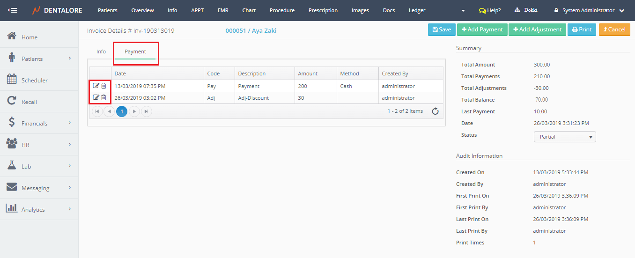The image size is (635, 258).
Task: Switch to the Info tab
Action: click(101, 52)
